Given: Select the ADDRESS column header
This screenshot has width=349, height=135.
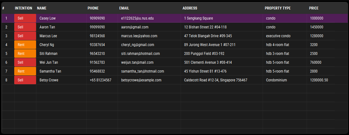Looking at the screenshot, I should [190, 8].
